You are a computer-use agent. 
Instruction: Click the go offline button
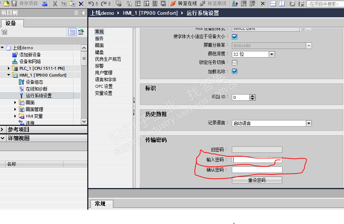(213, 3)
